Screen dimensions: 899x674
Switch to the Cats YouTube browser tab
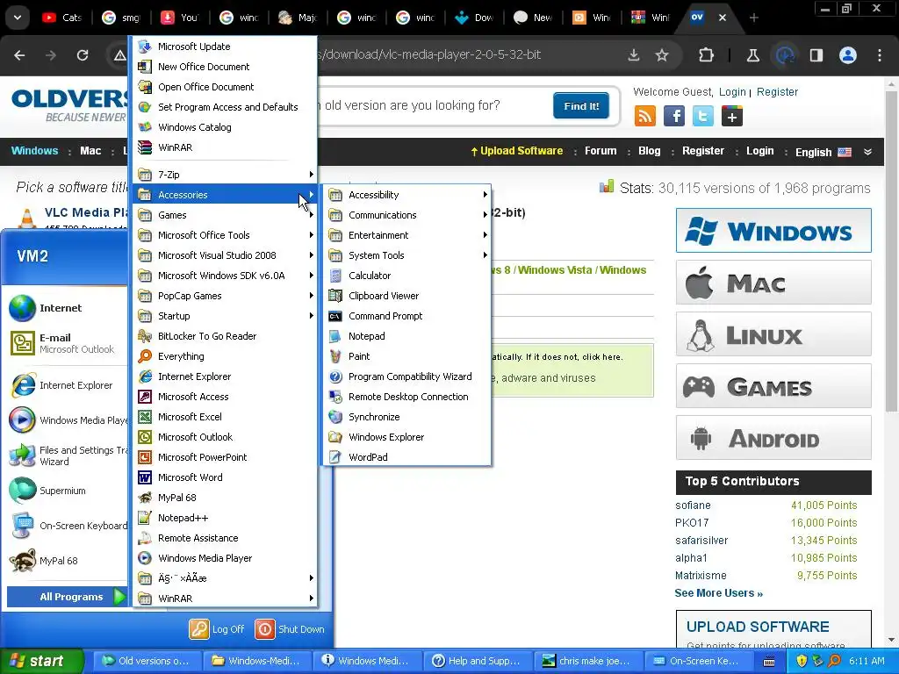tap(62, 18)
